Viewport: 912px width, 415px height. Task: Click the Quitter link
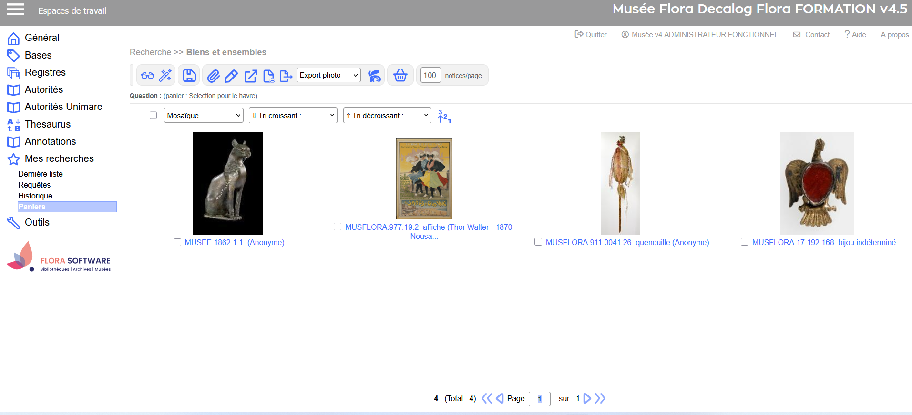pyautogui.click(x=591, y=35)
